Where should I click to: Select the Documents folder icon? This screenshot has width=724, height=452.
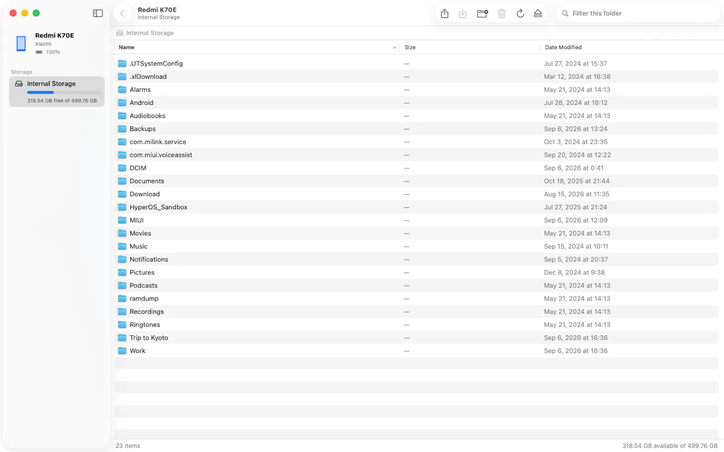point(122,181)
